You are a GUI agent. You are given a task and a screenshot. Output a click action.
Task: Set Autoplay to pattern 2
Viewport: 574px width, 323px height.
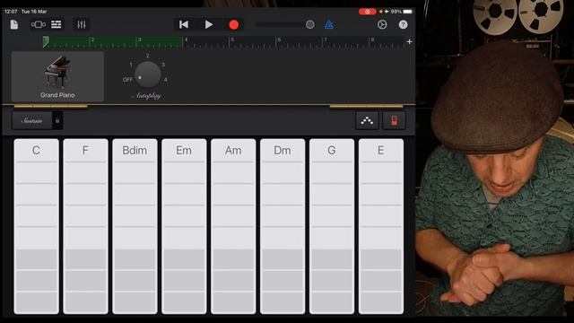point(147,56)
